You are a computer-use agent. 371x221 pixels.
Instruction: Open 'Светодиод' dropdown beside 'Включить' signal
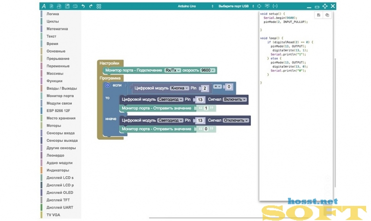click(170, 99)
